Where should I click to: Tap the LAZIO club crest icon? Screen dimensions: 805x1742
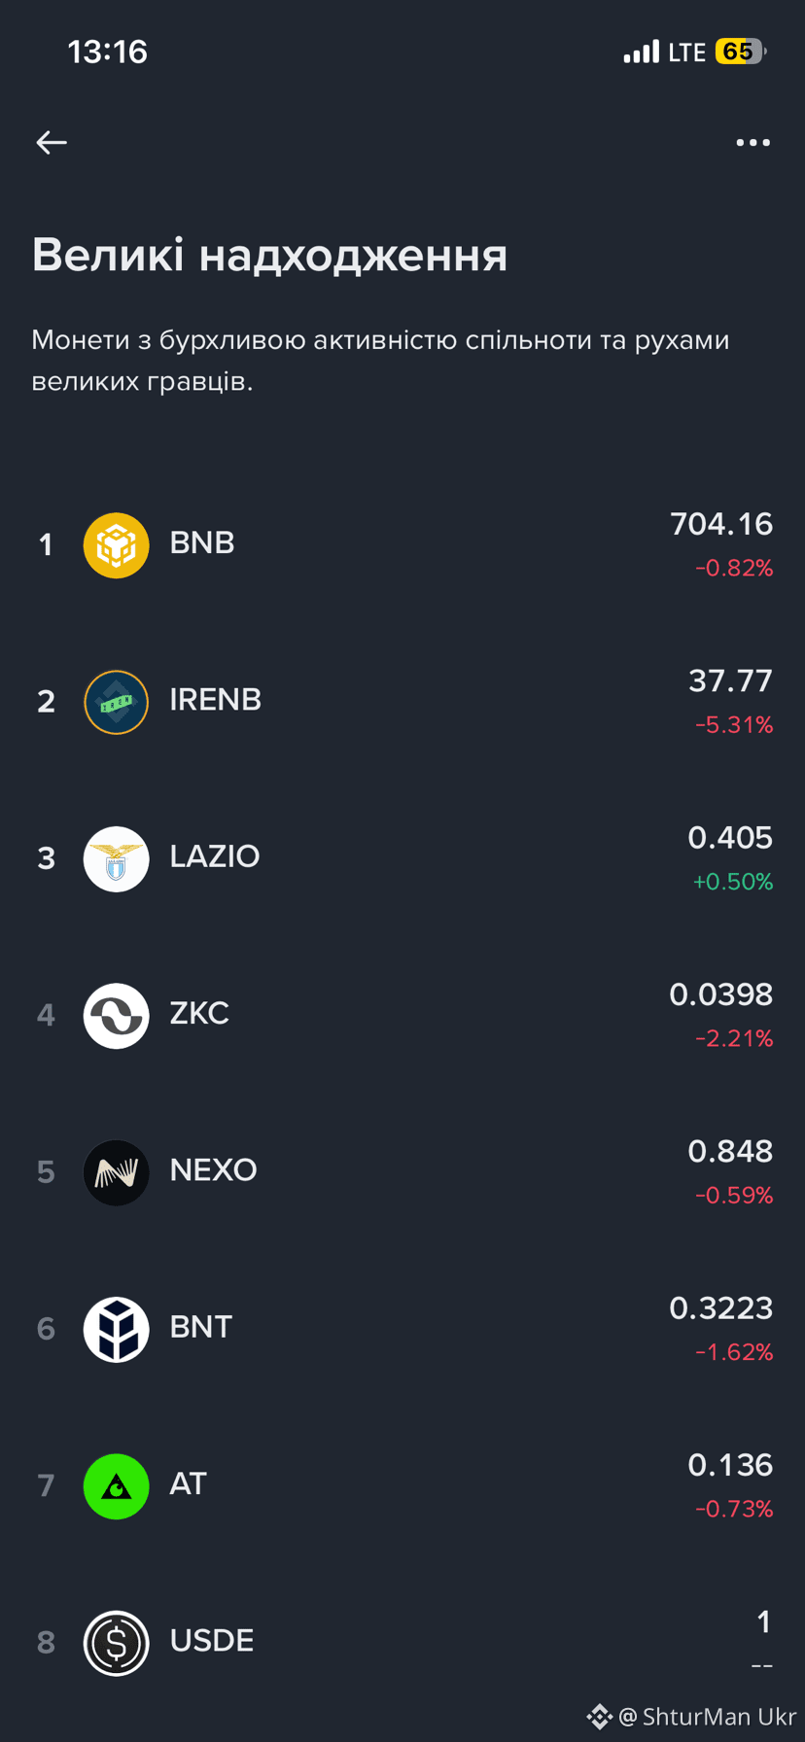point(116,859)
